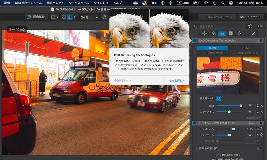267x160 pixels.
Task: Open the ワークスペース menu
Action: click(x=79, y=3)
